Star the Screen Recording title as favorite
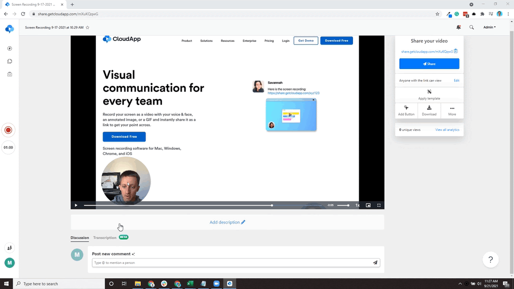 [x=88, y=27]
